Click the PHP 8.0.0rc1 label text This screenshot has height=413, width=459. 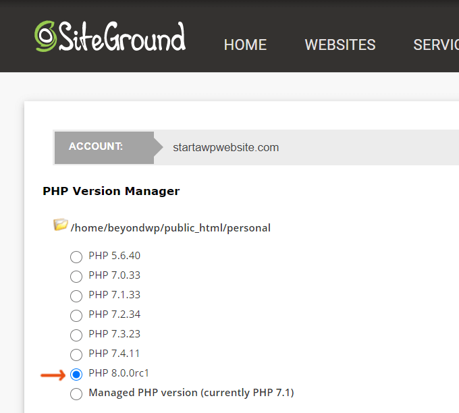[119, 373]
